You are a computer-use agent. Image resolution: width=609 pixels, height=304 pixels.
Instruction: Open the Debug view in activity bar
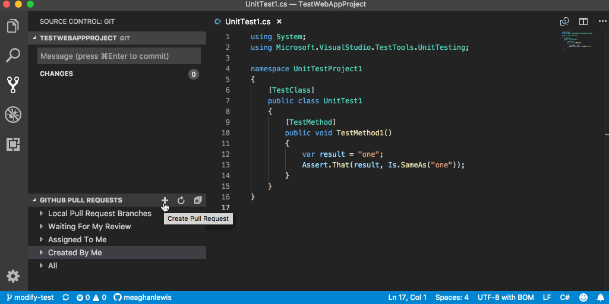(13, 115)
